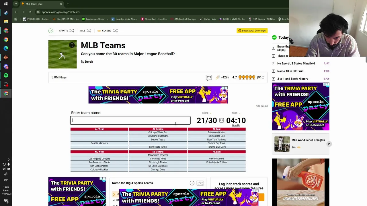
Task: Click the Philadelphia Phillies answer cell
Action: pyautogui.click(x=216, y=163)
